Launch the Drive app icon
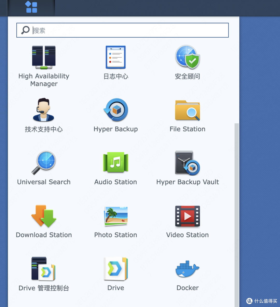280x307 pixels. pos(116,269)
